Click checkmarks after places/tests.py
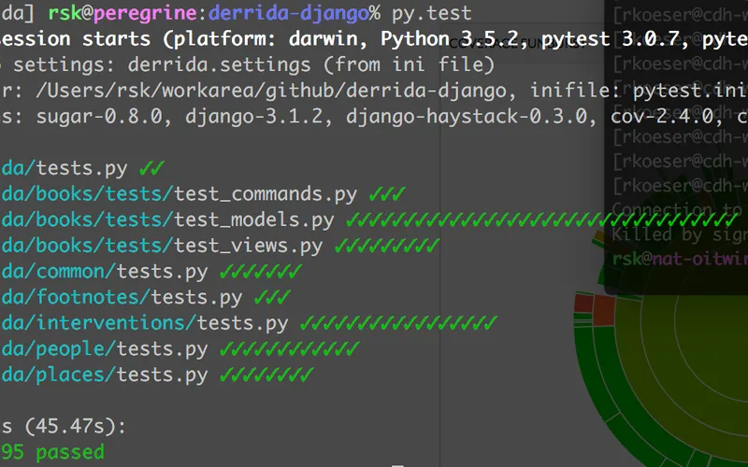748x467 pixels. 266,375
